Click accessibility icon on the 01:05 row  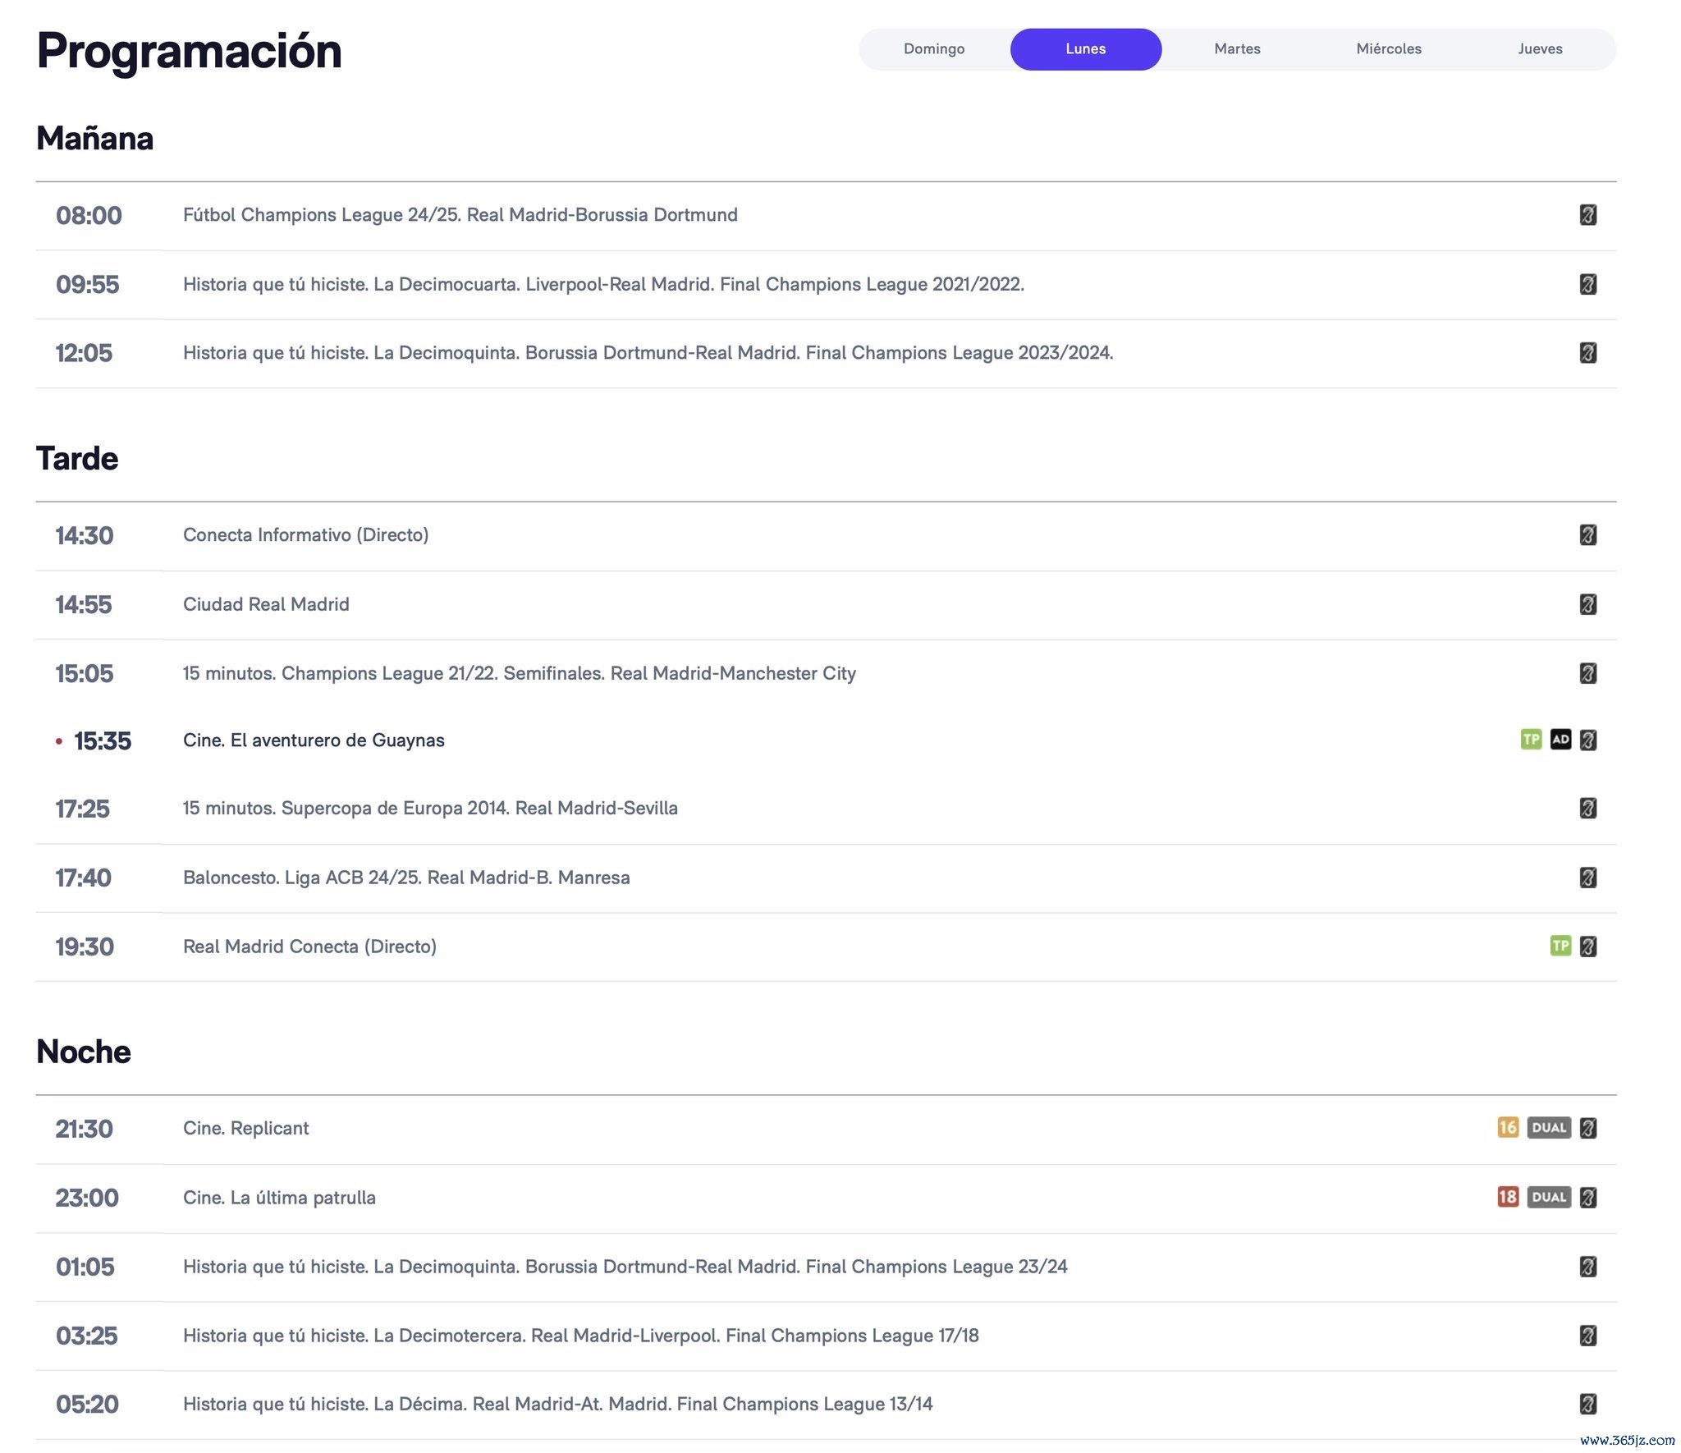[1587, 1267]
